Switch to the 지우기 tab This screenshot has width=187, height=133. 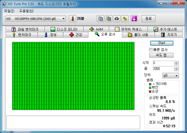(169, 35)
